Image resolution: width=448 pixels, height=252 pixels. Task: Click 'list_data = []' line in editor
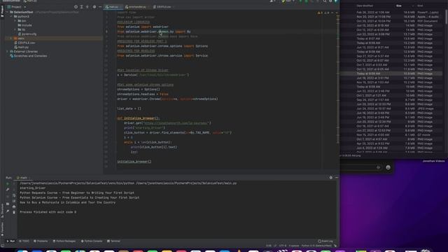129,108
